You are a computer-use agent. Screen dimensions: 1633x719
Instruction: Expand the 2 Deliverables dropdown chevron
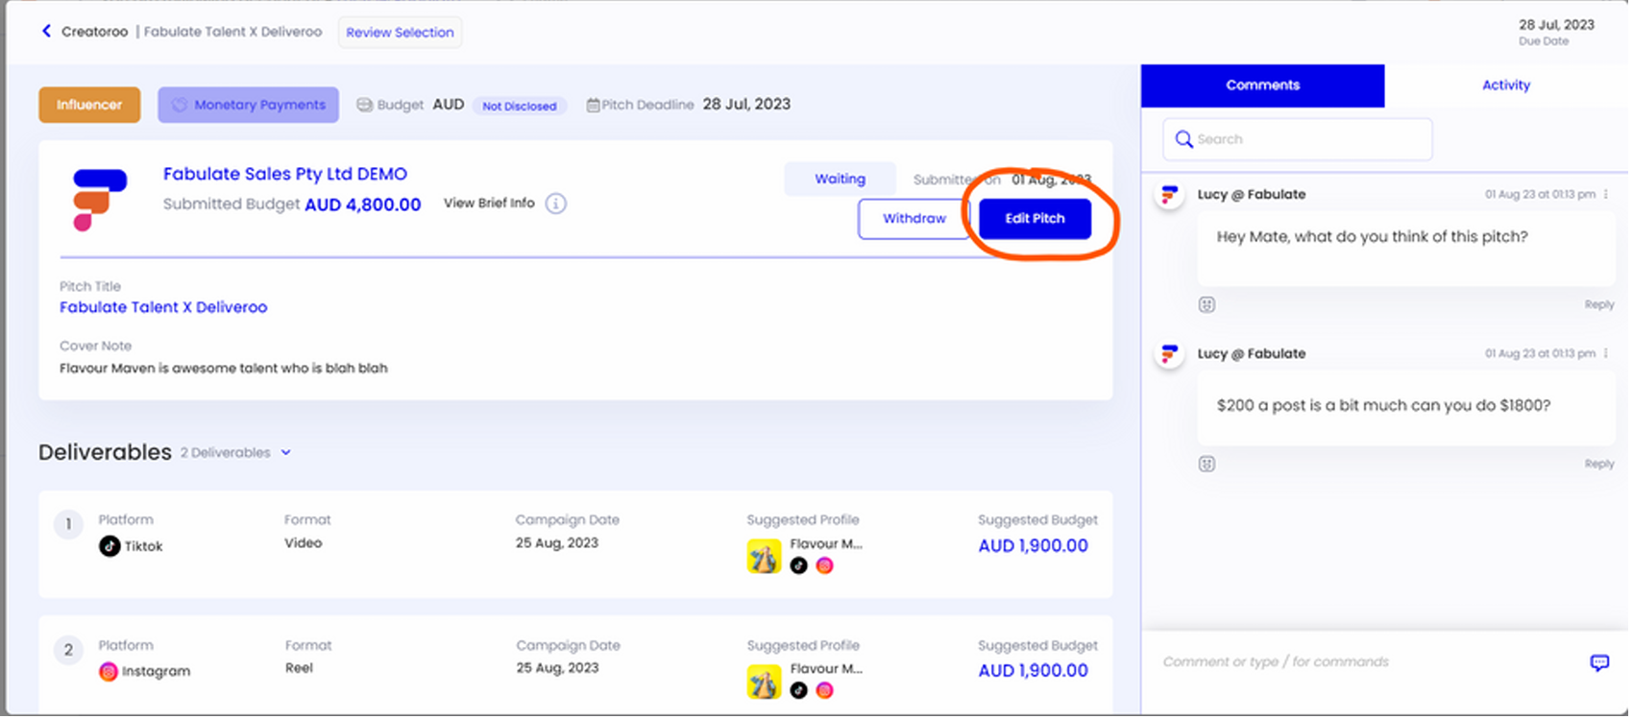click(286, 453)
